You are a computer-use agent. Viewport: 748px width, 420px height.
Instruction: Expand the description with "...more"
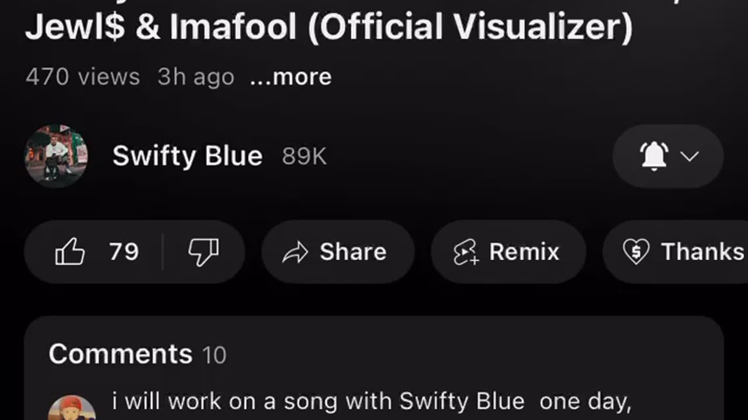290,77
